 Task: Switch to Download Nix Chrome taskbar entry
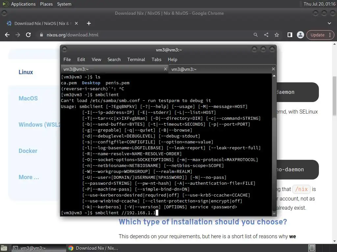(93, 248)
